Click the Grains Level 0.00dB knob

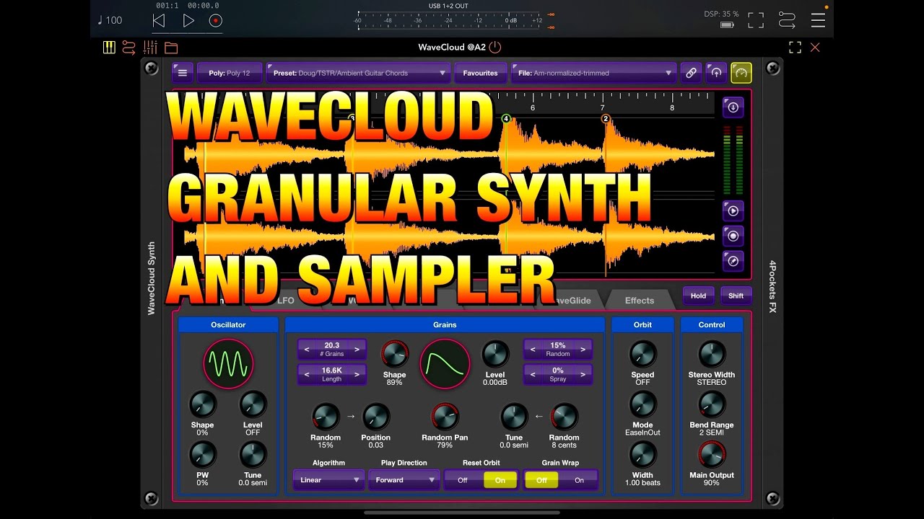tap(494, 355)
